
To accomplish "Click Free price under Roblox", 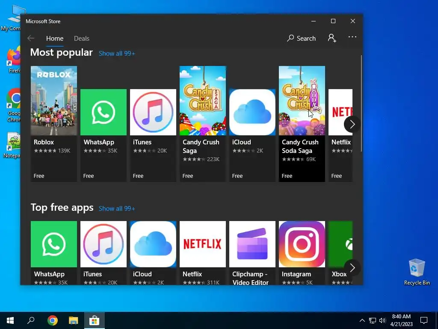I will (x=39, y=176).
